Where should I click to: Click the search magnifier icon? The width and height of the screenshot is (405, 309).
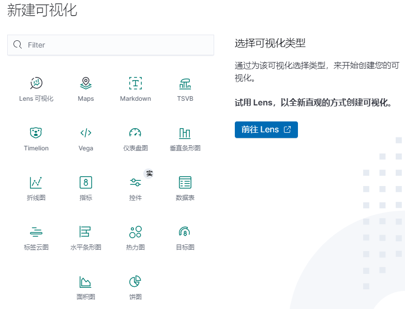coord(18,44)
